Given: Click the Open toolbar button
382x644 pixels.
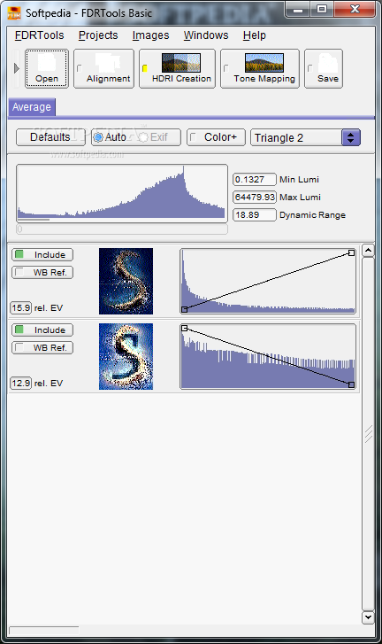Looking at the screenshot, I should coord(46,68).
